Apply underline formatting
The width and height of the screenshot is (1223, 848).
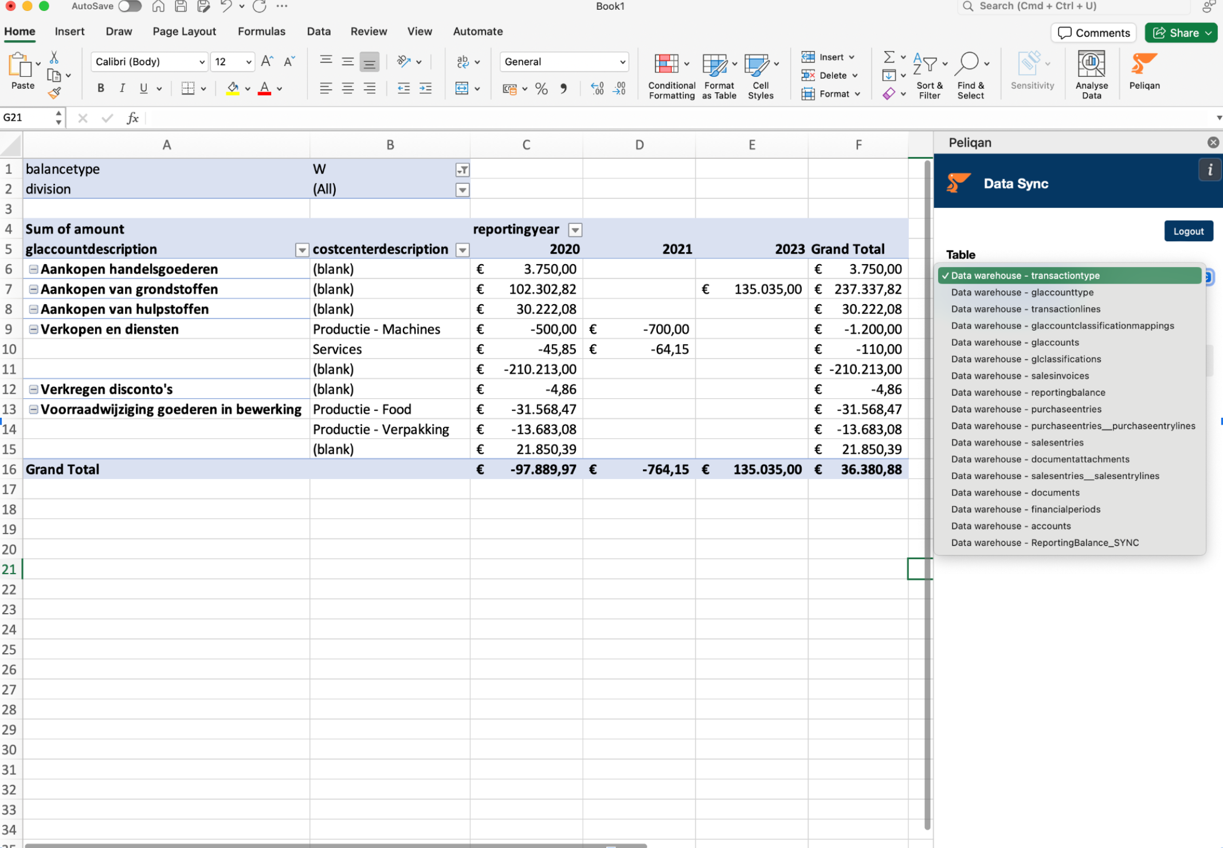coord(143,88)
